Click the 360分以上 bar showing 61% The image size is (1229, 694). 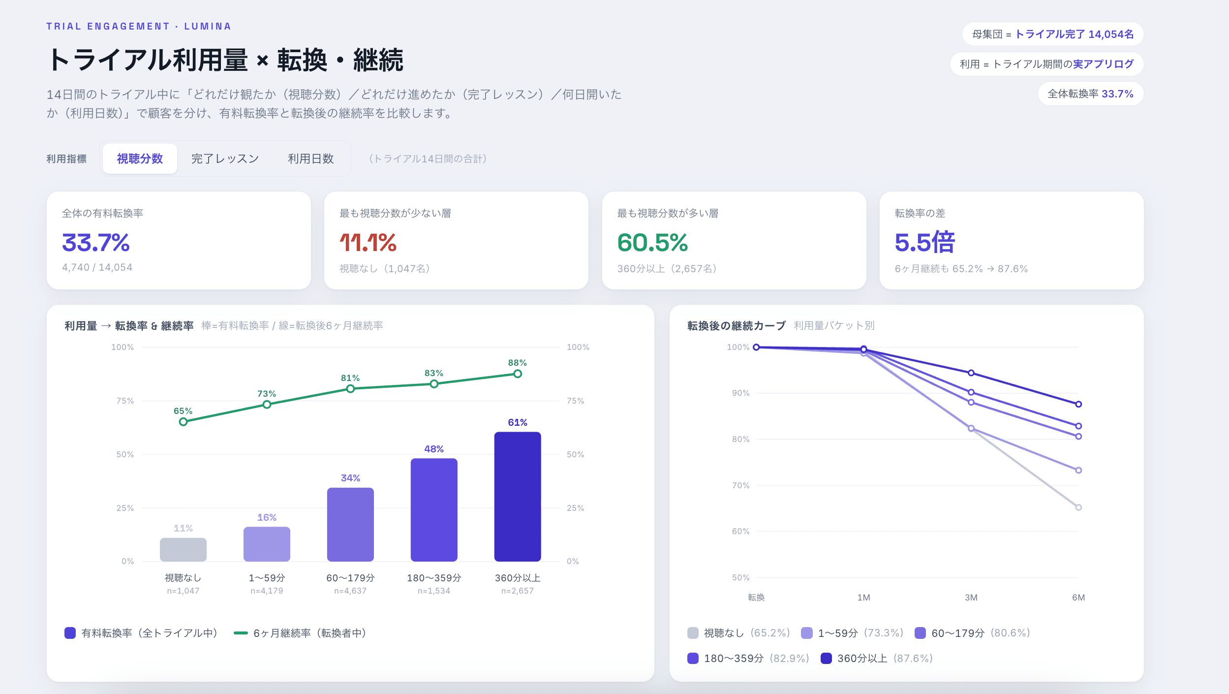point(518,497)
